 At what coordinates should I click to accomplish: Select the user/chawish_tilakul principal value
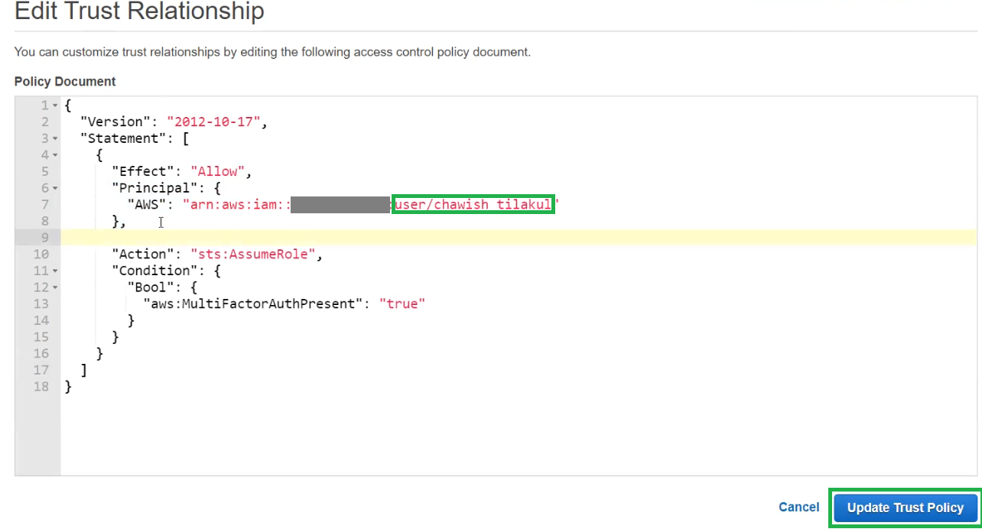click(472, 204)
